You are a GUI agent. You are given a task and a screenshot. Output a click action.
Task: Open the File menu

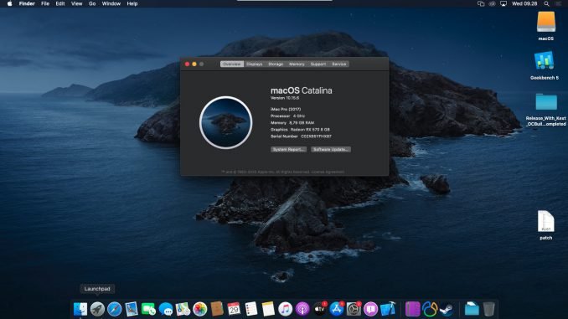[x=45, y=3]
